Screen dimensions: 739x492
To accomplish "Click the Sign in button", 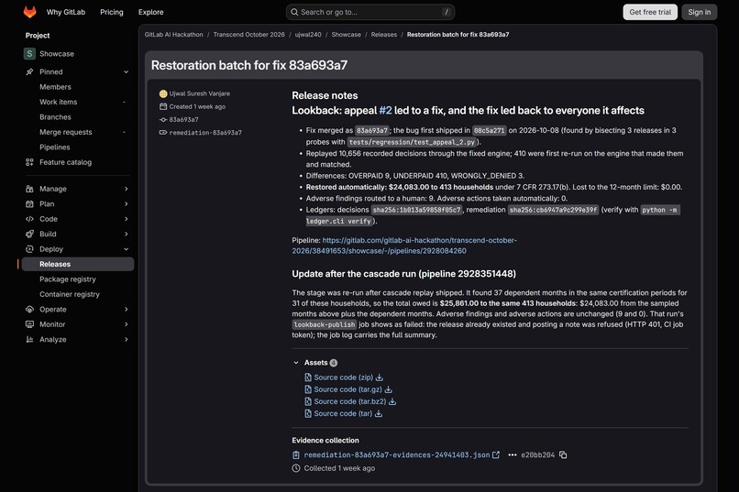I will pyautogui.click(x=699, y=12).
